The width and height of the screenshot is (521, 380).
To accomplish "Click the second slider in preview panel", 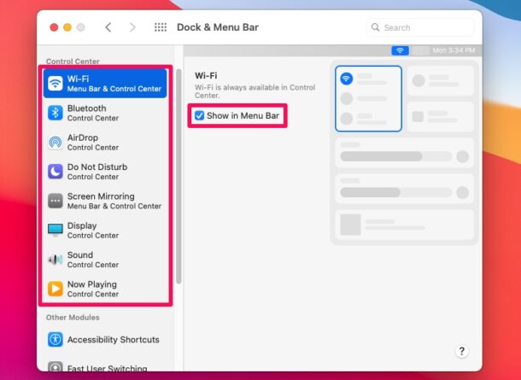I will [x=396, y=192].
